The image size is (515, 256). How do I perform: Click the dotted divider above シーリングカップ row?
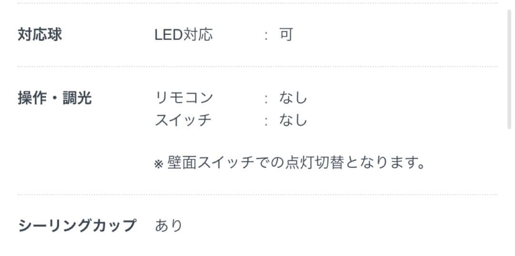(257, 195)
